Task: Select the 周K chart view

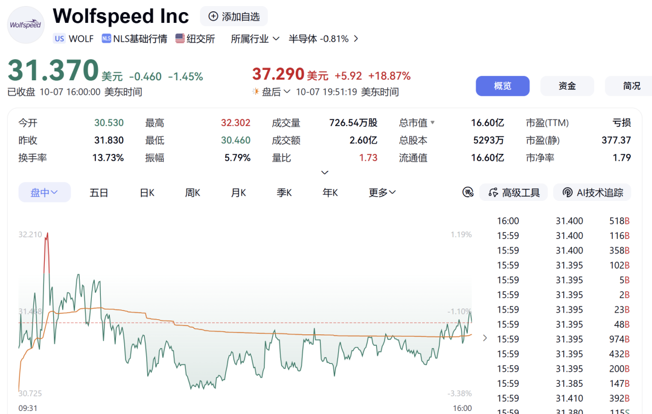Action: 193,193
